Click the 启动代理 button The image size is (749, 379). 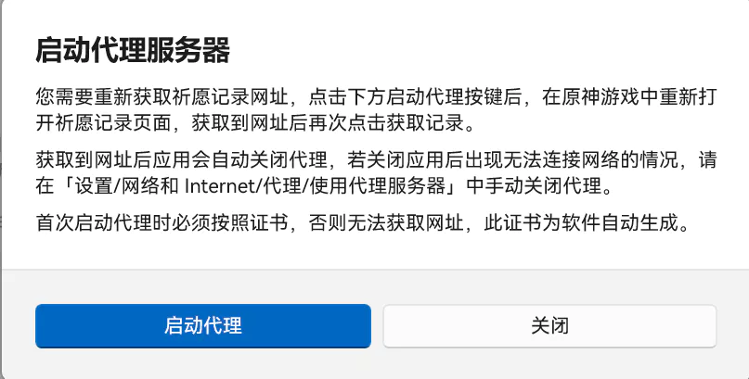coord(202,326)
